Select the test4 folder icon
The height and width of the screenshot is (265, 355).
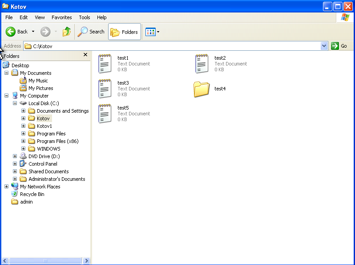201,89
